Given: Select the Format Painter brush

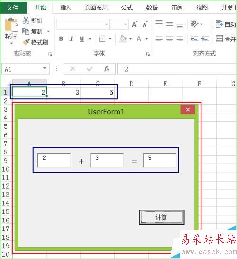Looking at the screenshot, I should [x=26, y=42].
